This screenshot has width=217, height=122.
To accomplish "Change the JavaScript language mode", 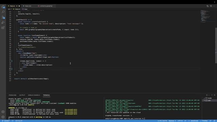I will [193, 121].
